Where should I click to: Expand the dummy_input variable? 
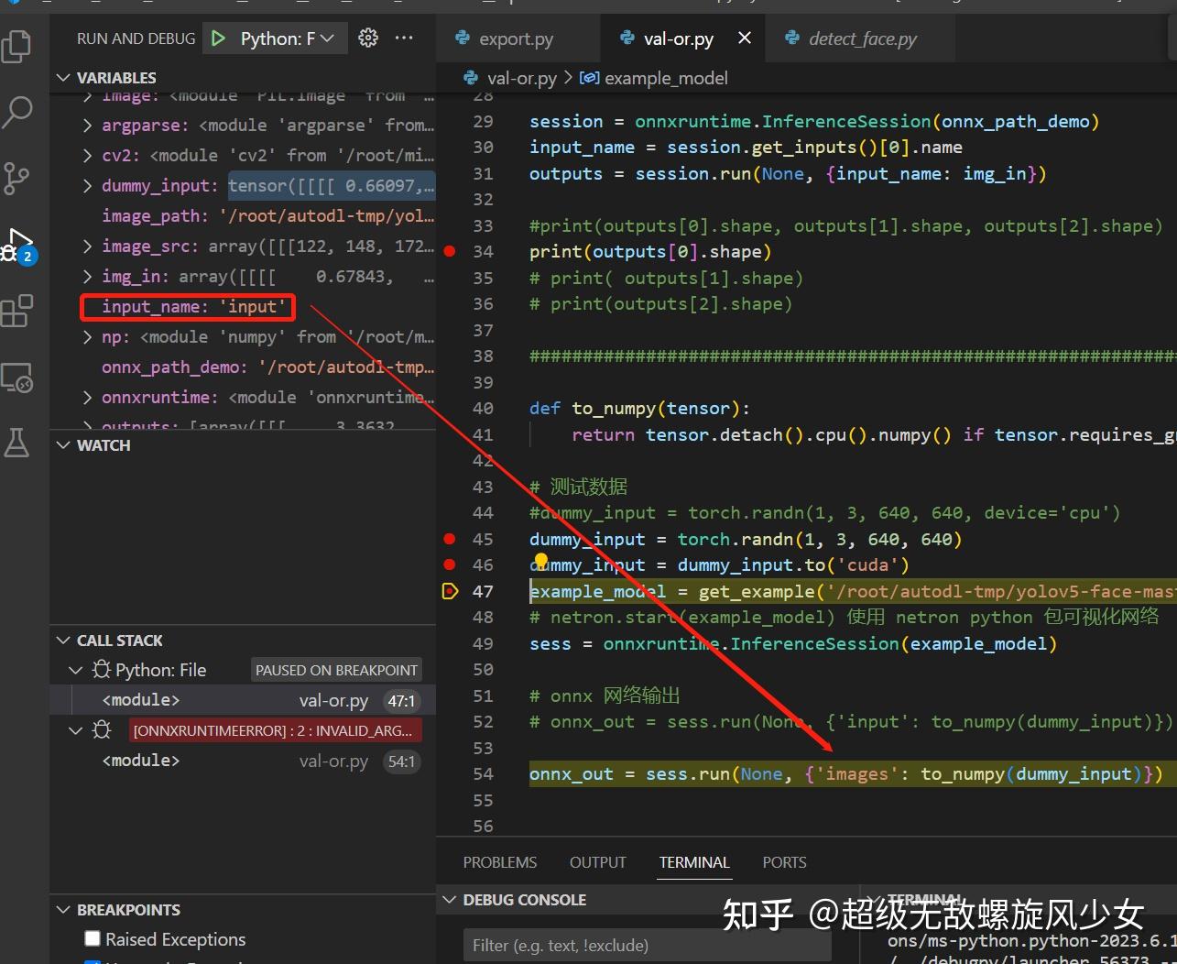87,186
